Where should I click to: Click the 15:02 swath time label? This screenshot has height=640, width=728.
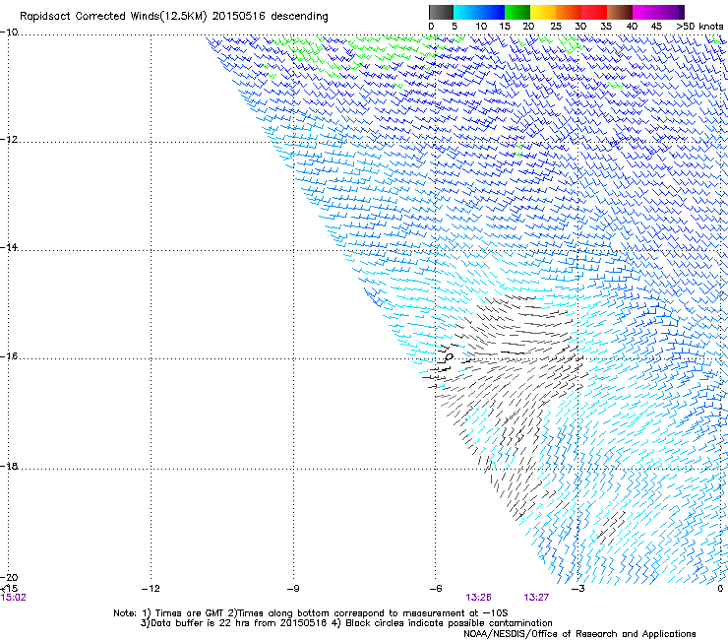click(14, 598)
